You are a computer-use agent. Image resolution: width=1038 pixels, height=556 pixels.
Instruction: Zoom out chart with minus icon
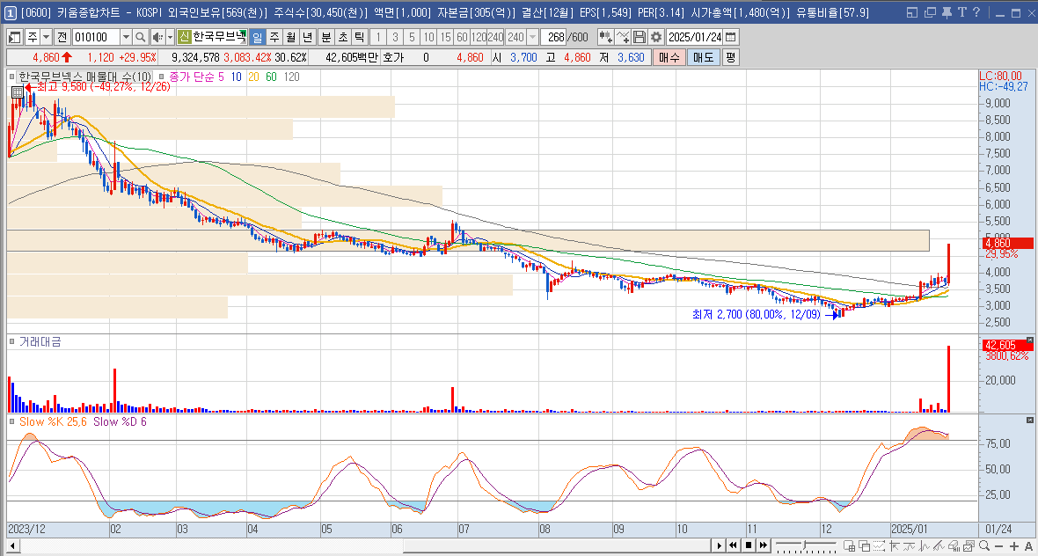(x=999, y=546)
